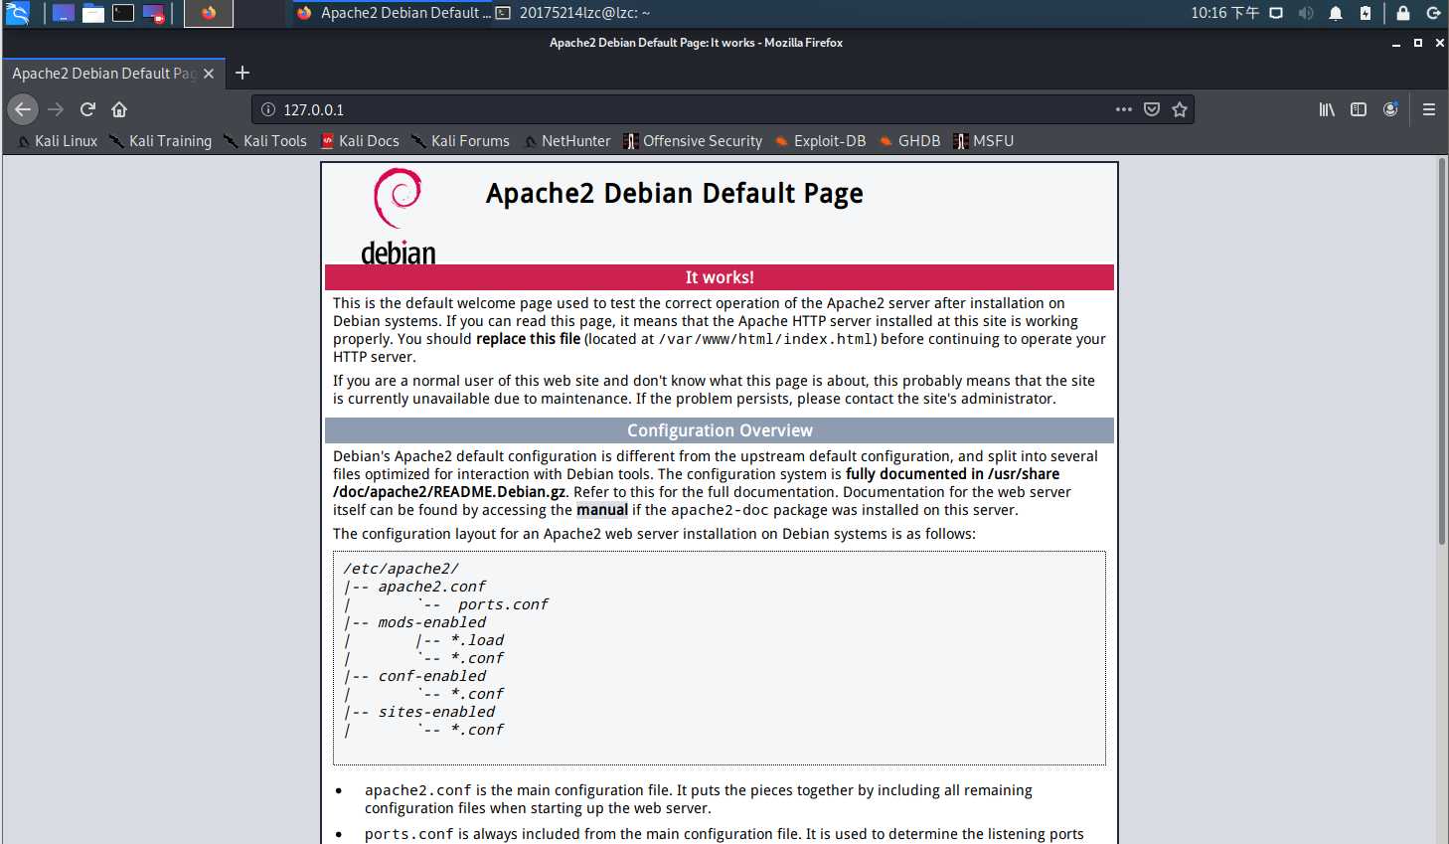This screenshot has height=844, width=1449.
Task: Open the notifications bell icon
Action: coord(1336,13)
